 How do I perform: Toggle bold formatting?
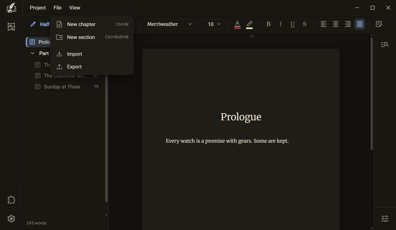pyautogui.click(x=268, y=24)
